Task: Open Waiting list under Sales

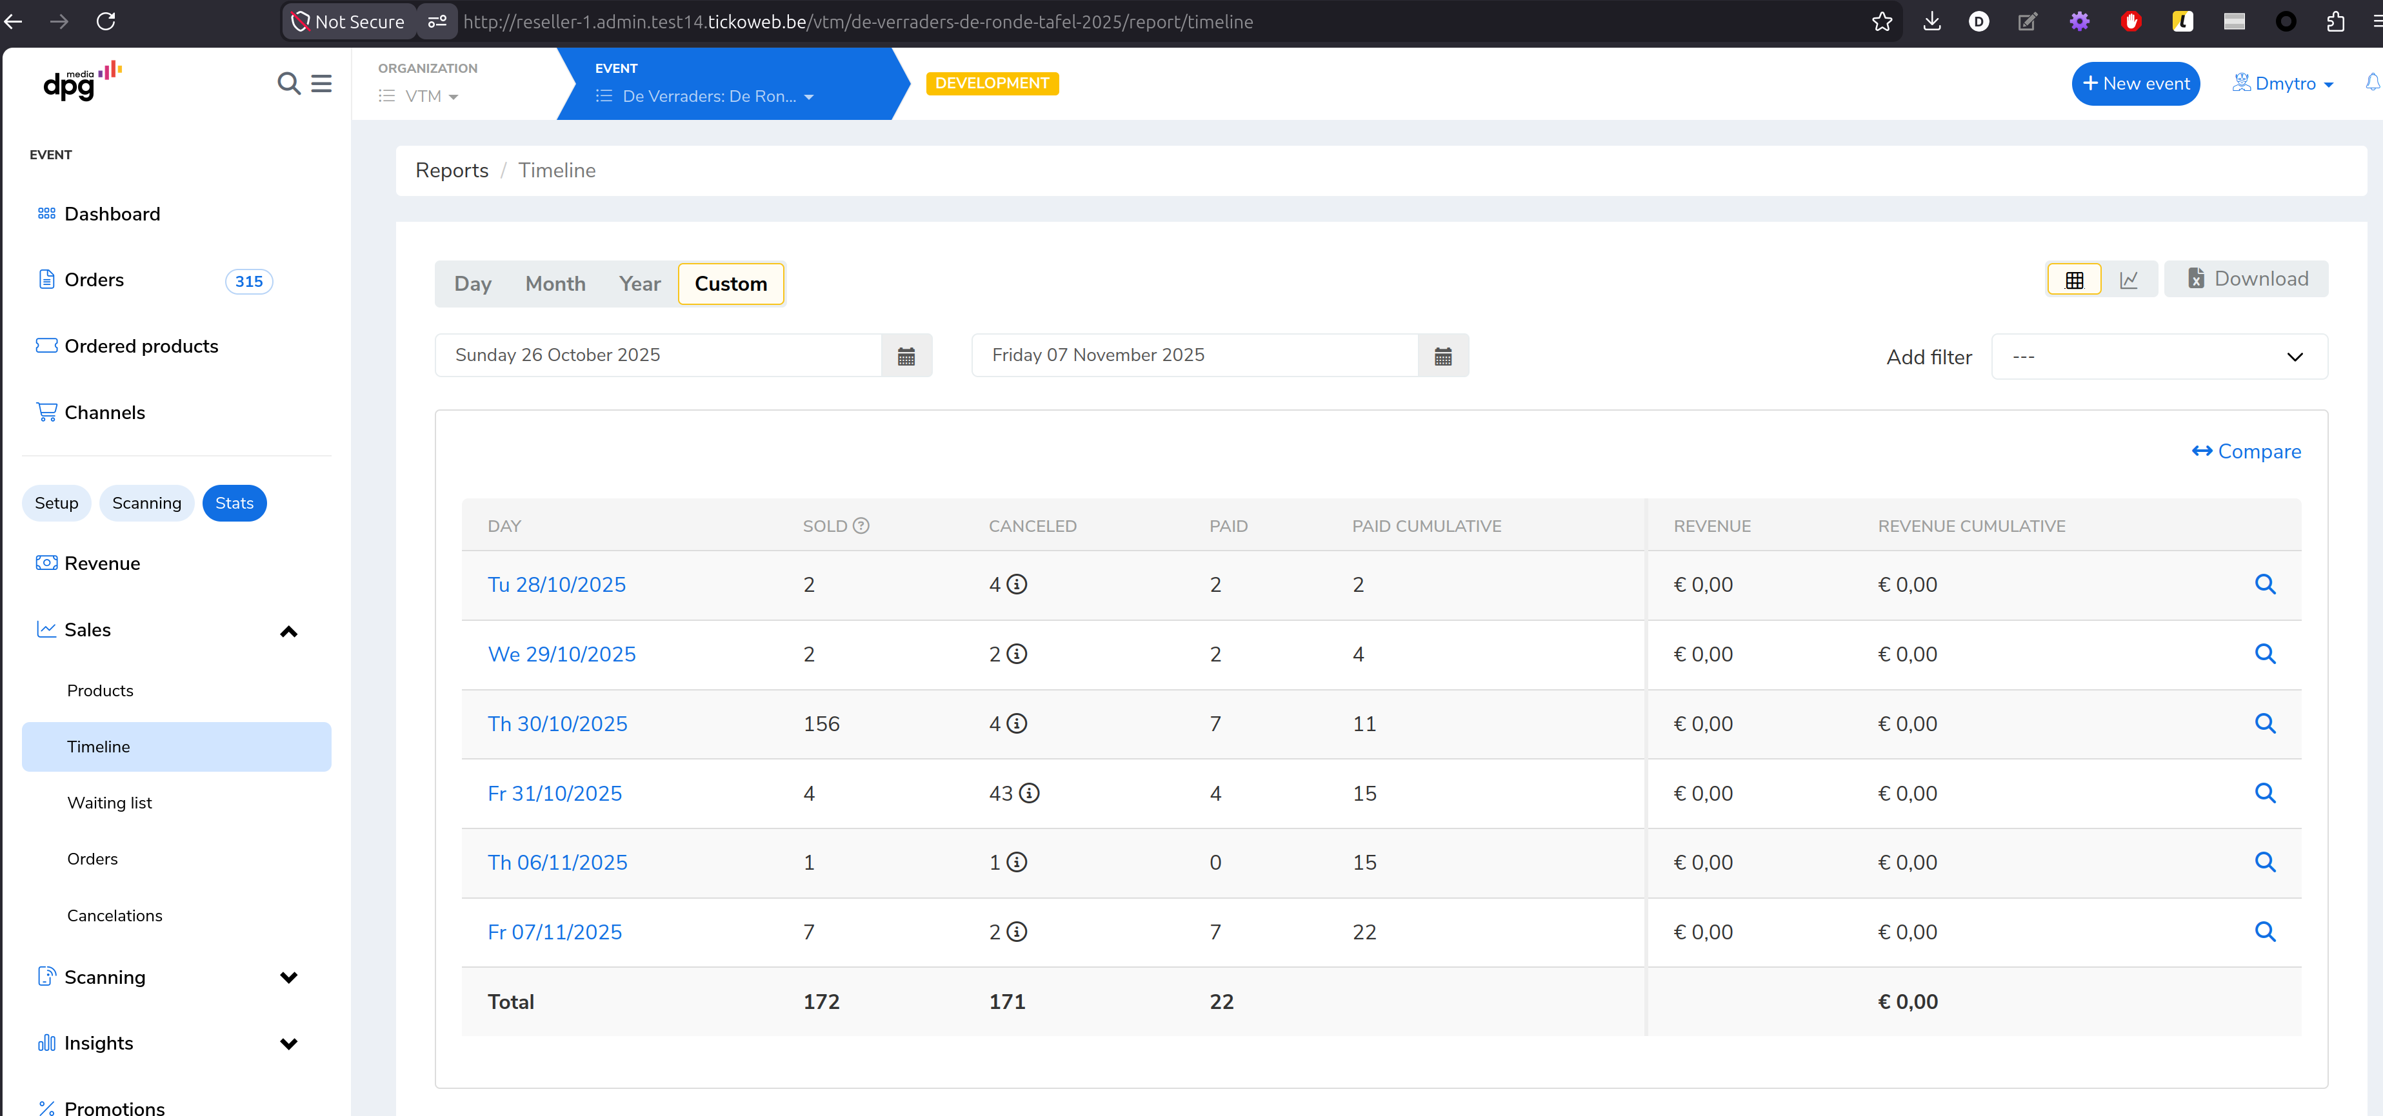Action: pyautogui.click(x=109, y=803)
